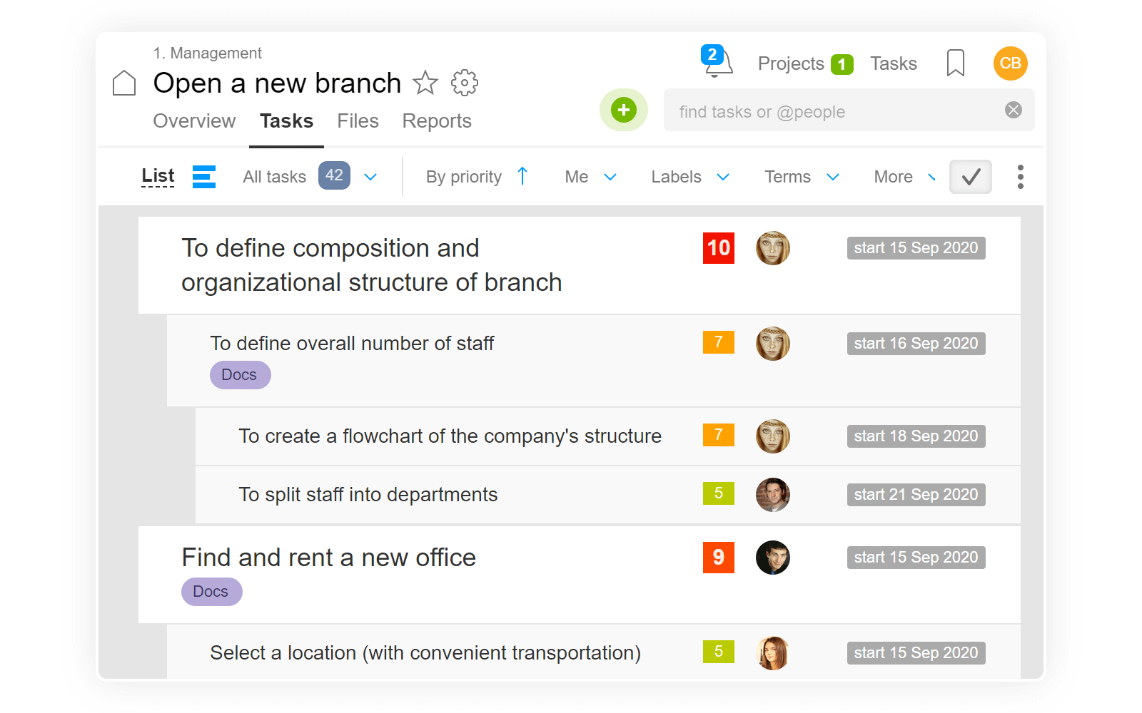Click 'start 16 Sep 2020' date on staff task
Viewport: 1142px width, 713px height.
coord(916,343)
